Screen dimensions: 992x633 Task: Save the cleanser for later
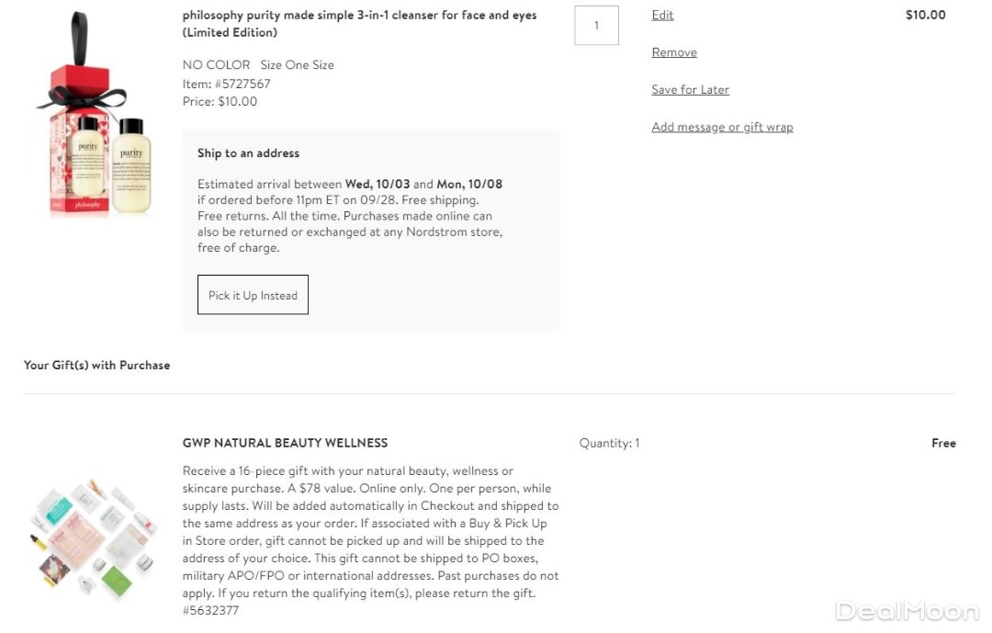pyautogui.click(x=690, y=89)
